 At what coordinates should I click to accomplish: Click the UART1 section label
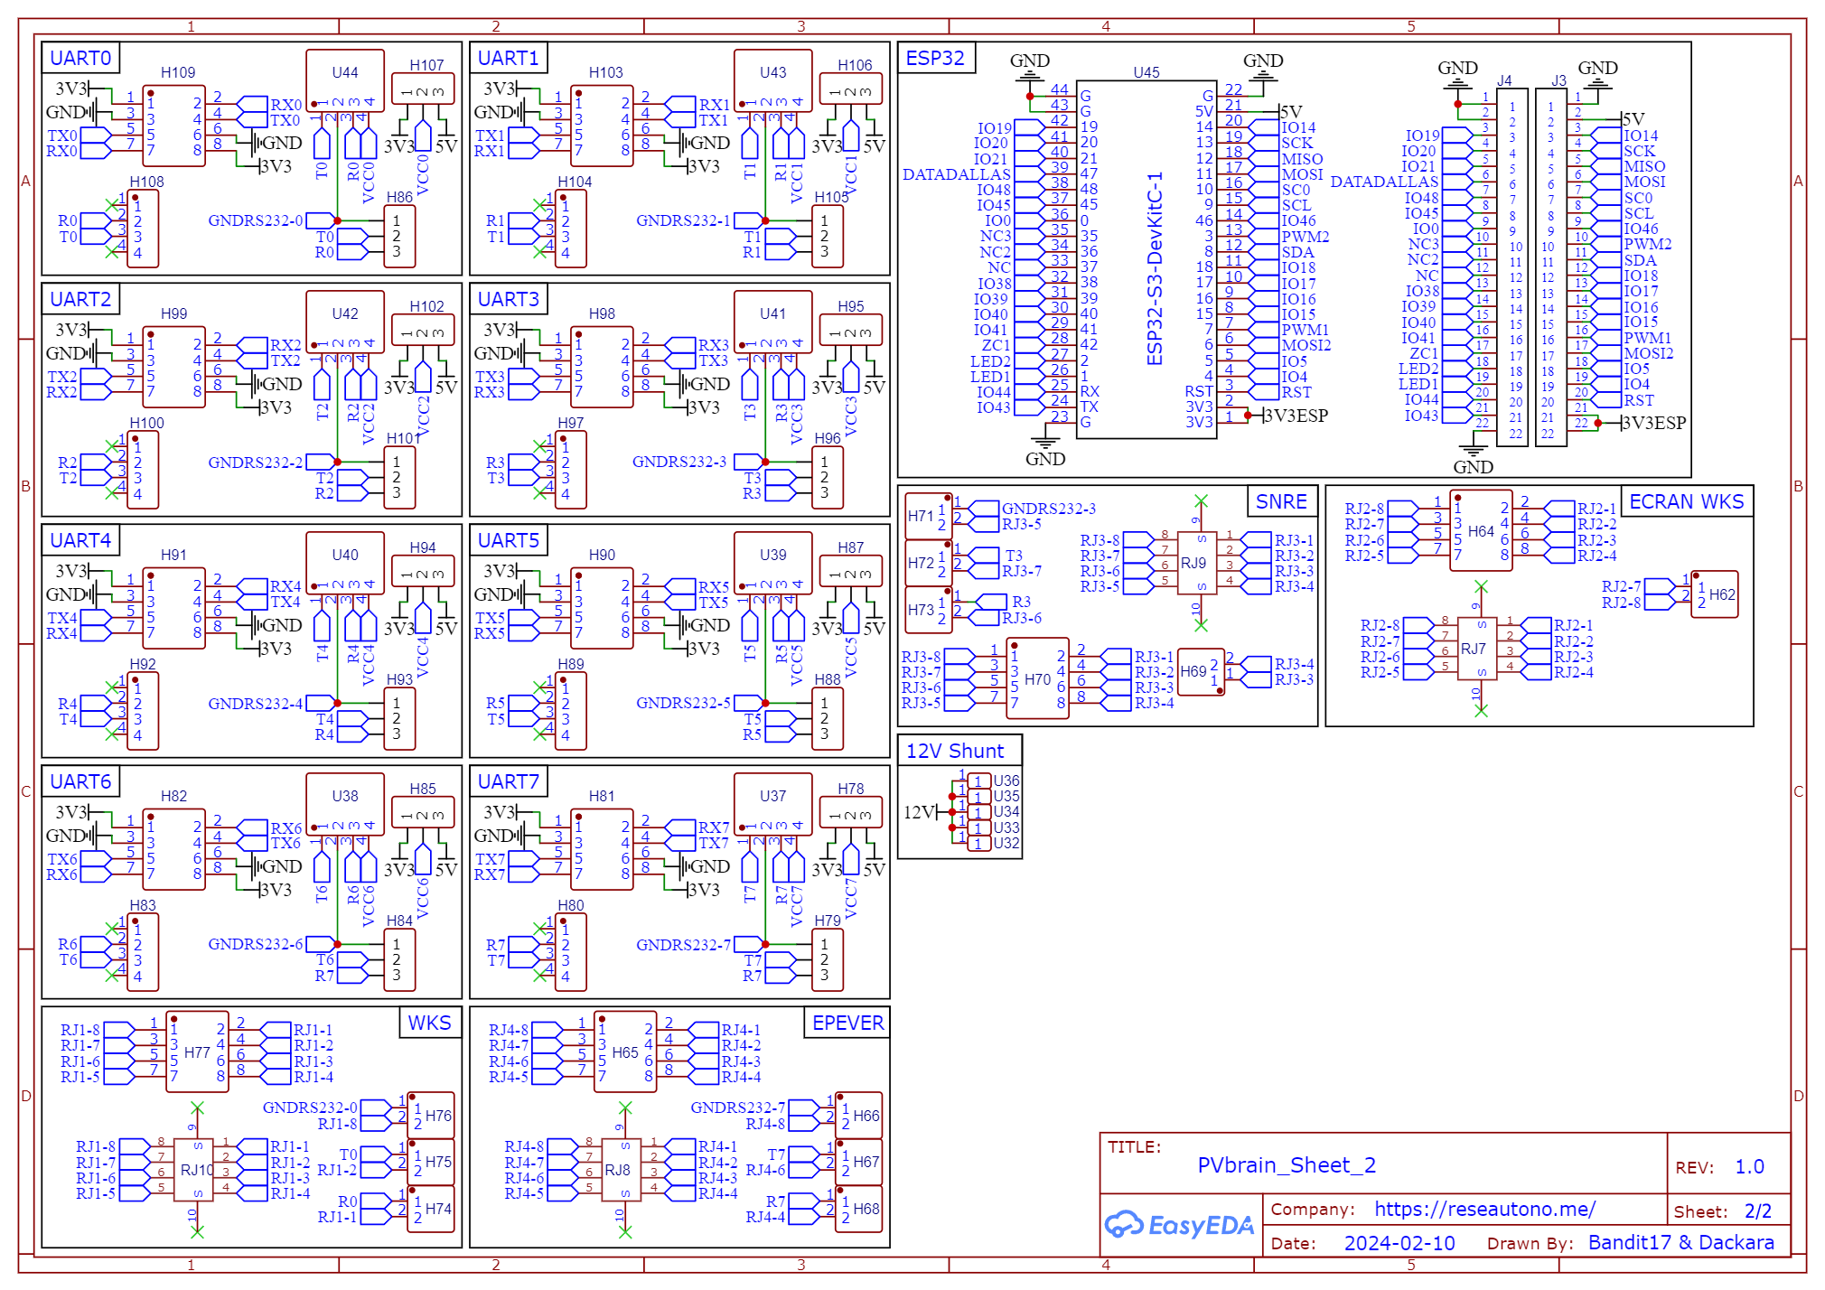pos(509,58)
